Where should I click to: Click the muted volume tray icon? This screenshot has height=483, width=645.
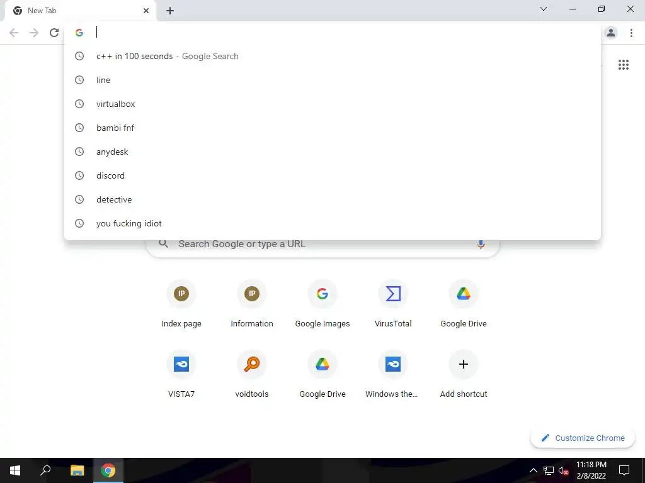(563, 470)
